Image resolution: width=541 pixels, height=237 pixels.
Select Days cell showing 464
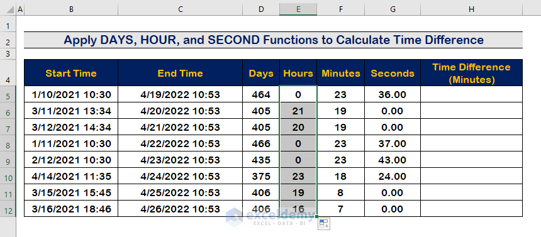pos(261,94)
